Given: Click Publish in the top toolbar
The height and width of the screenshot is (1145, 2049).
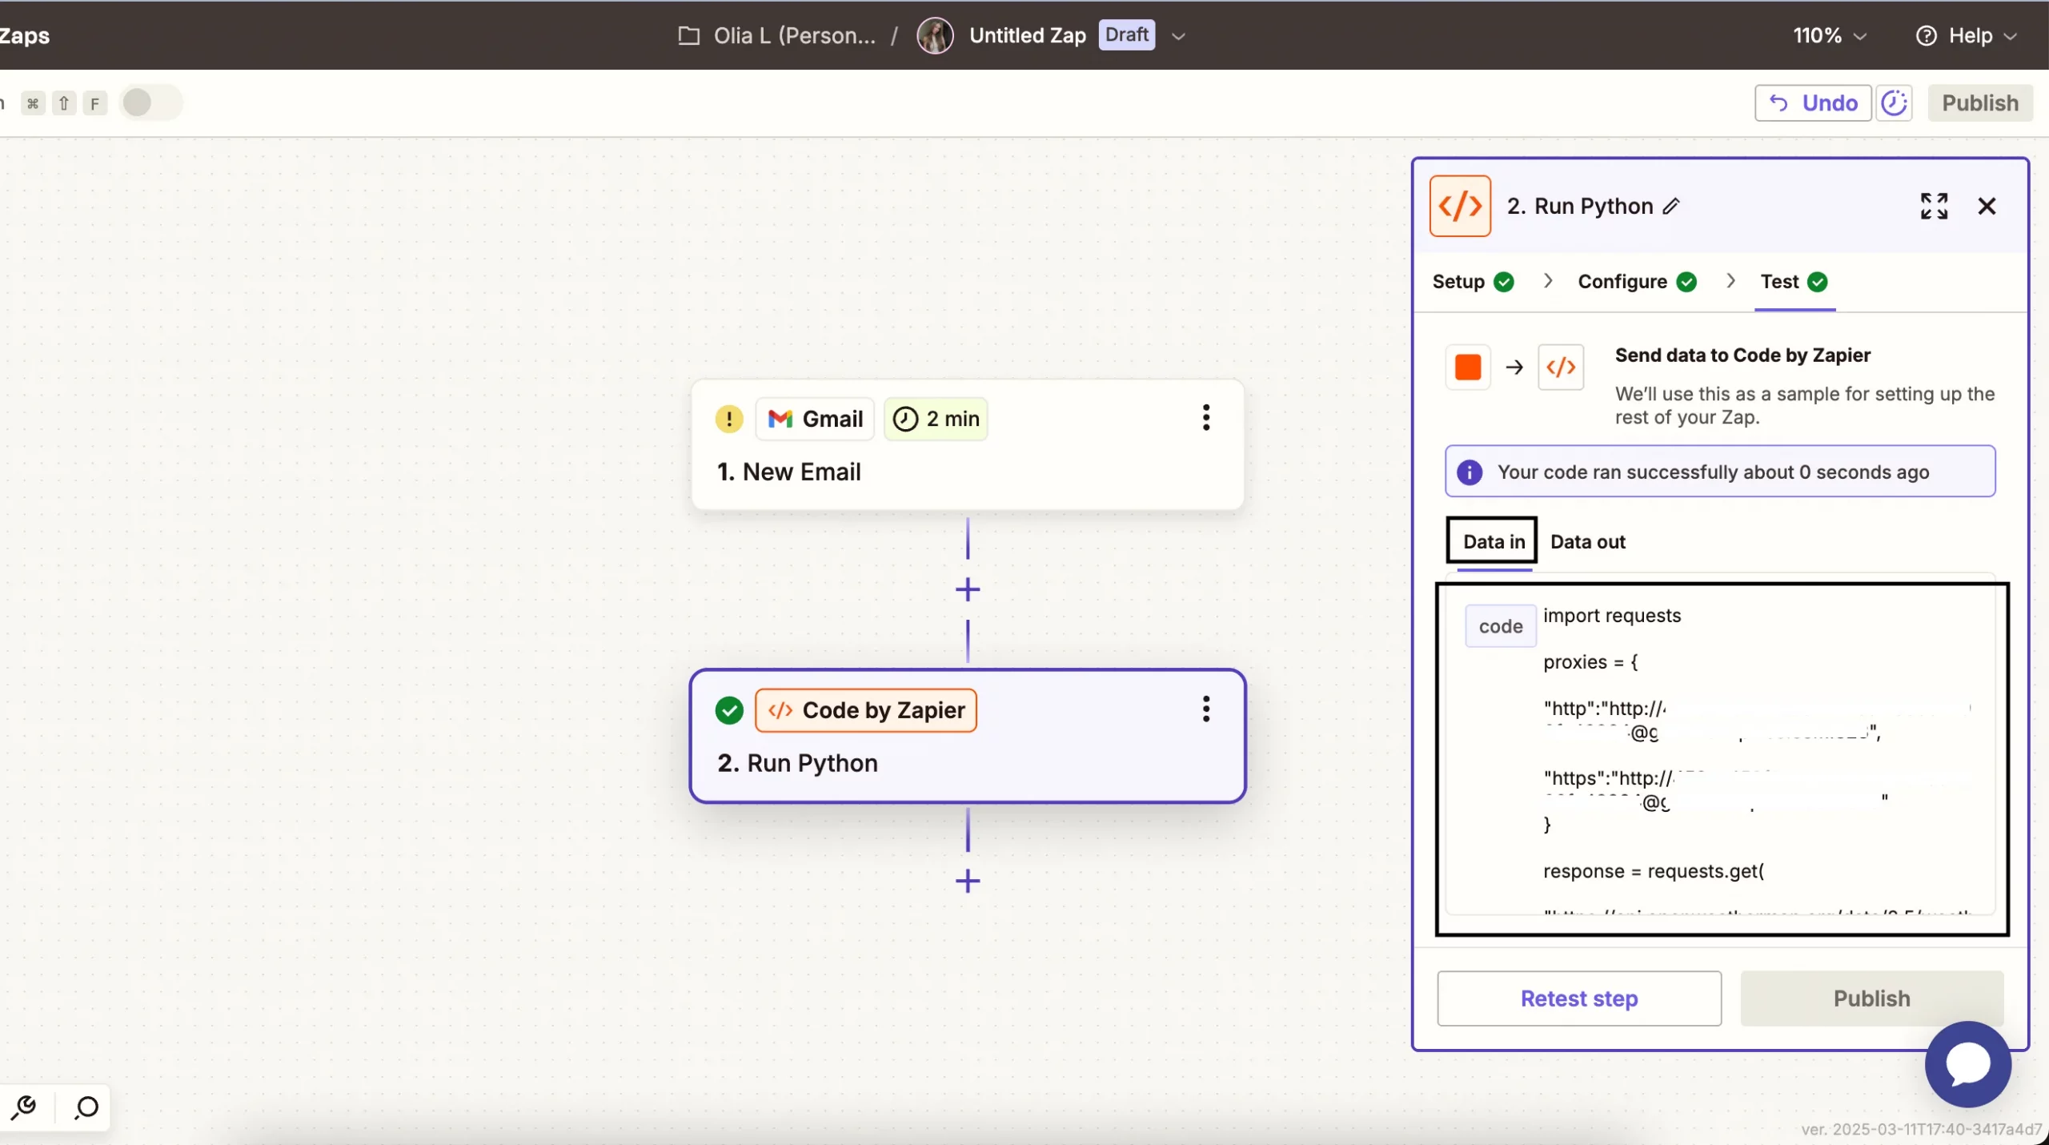Looking at the screenshot, I should (1979, 102).
